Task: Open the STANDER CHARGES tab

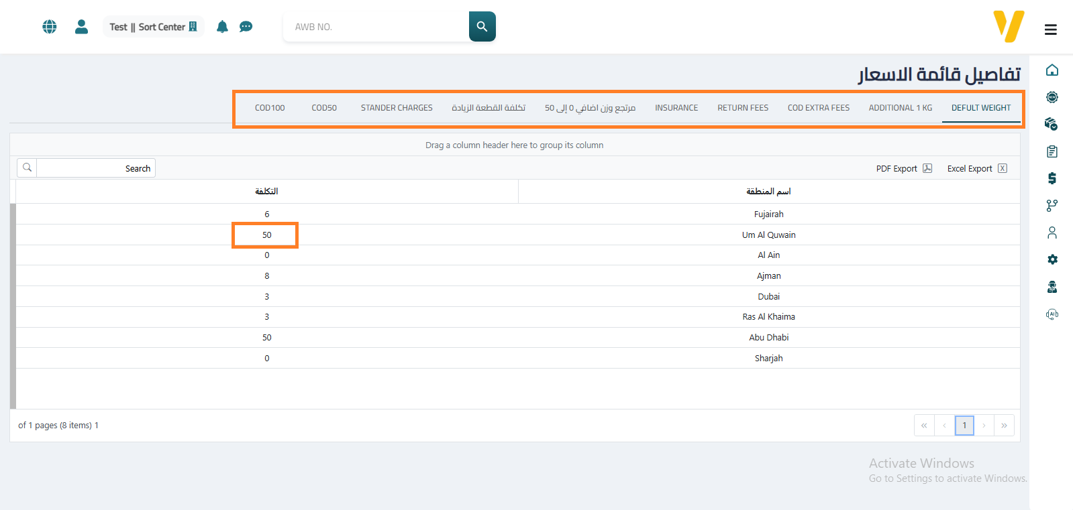Action: [x=397, y=108]
